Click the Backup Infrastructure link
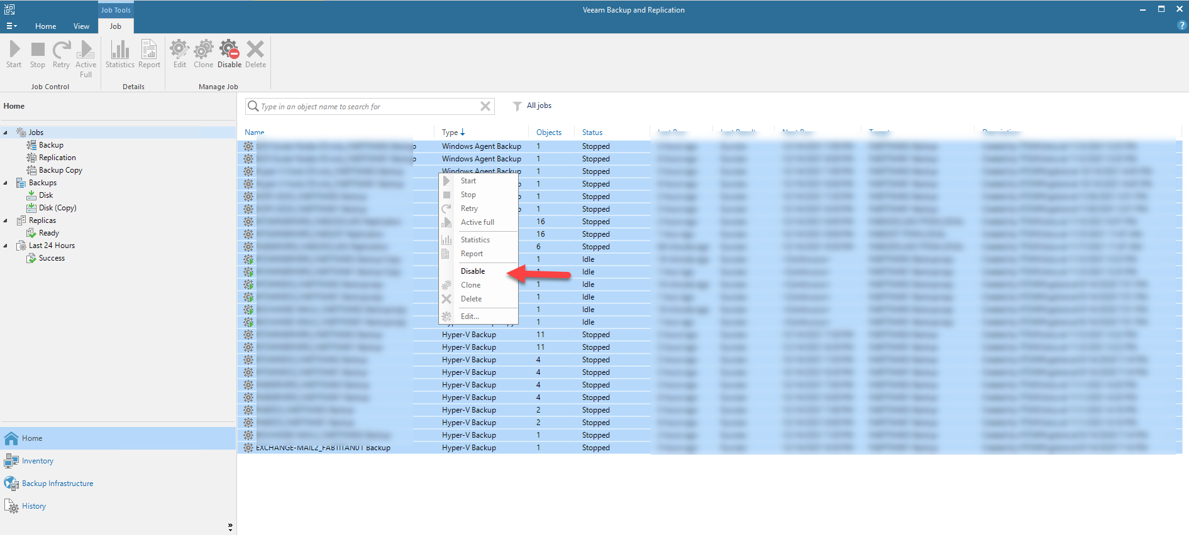1189x535 pixels. [57, 484]
